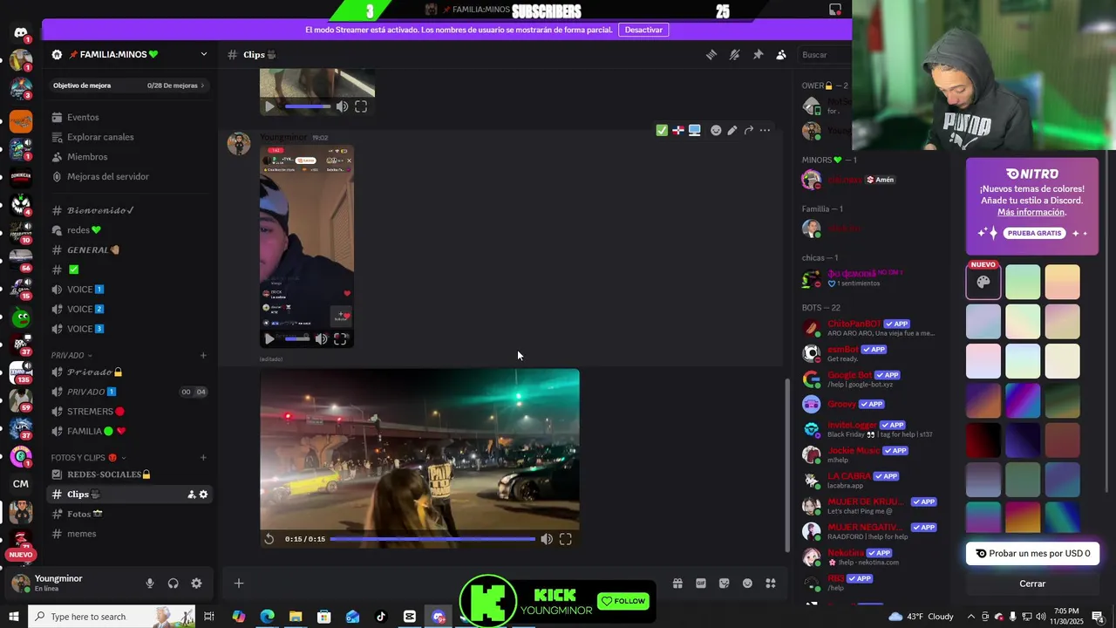Collapse the PRIVADO category

coord(71,355)
